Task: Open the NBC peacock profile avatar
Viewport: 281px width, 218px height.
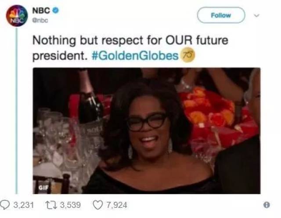Action: (x=17, y=16)
